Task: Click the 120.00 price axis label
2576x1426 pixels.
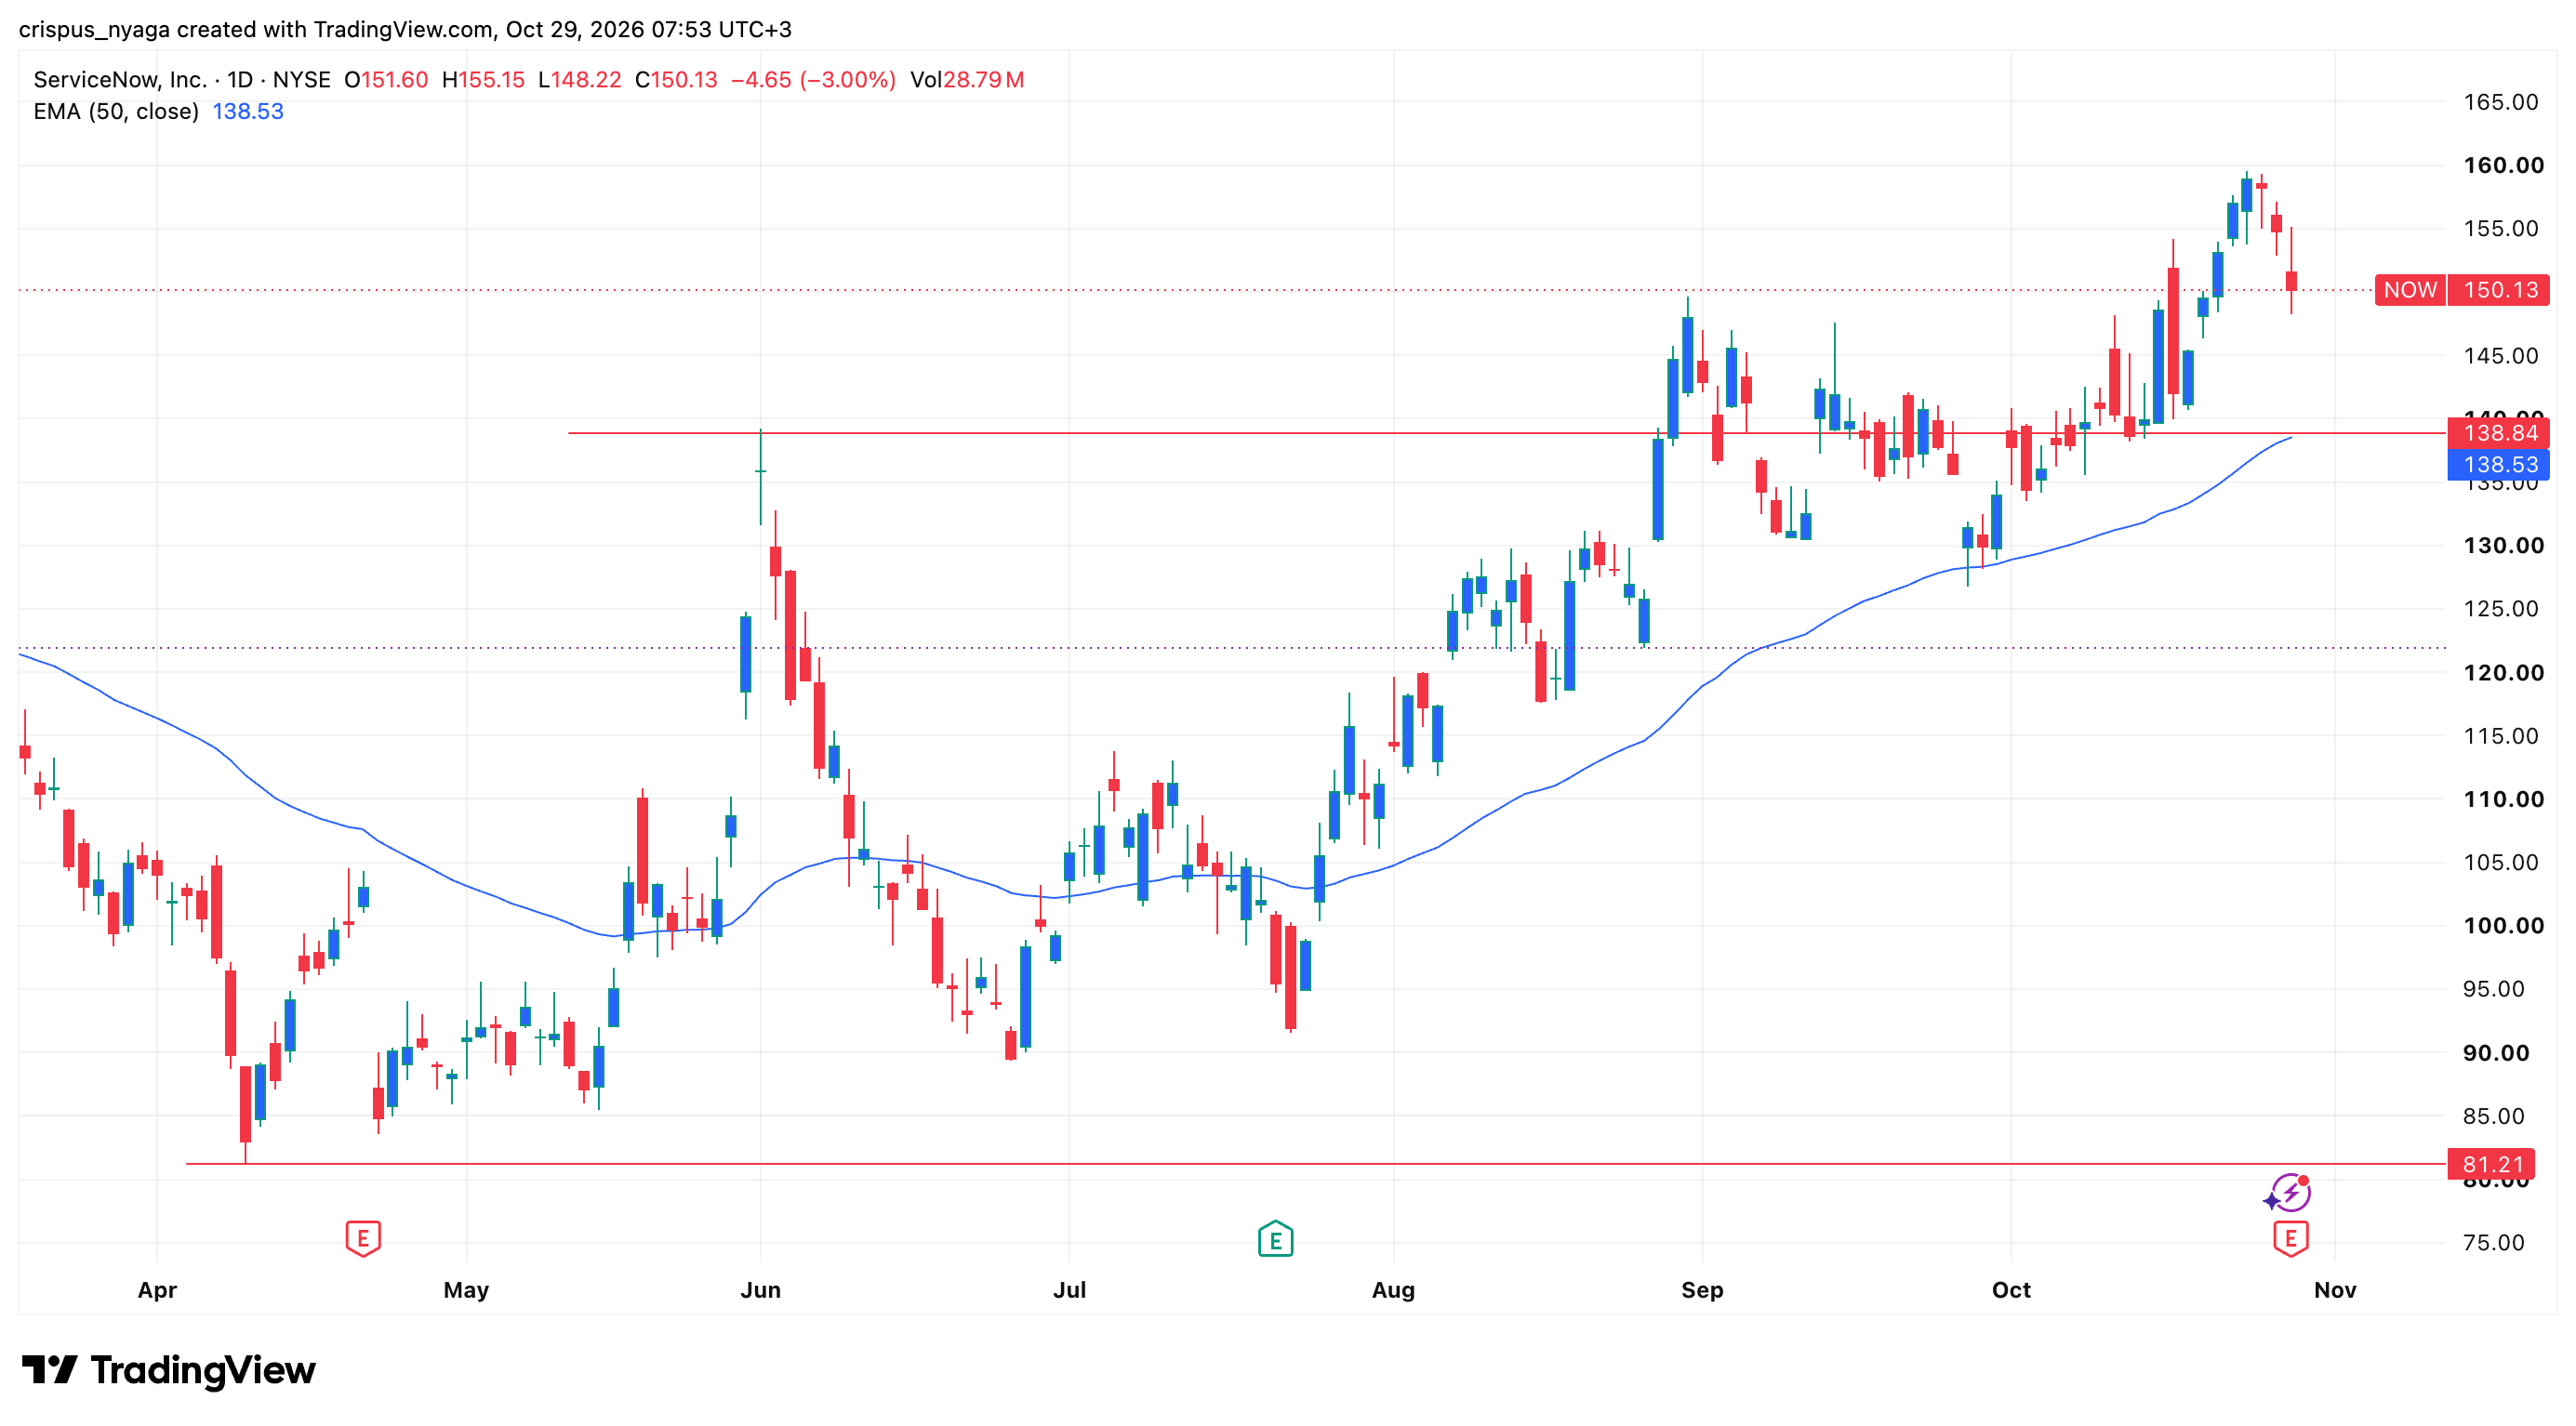Action: pos(2503,672)
